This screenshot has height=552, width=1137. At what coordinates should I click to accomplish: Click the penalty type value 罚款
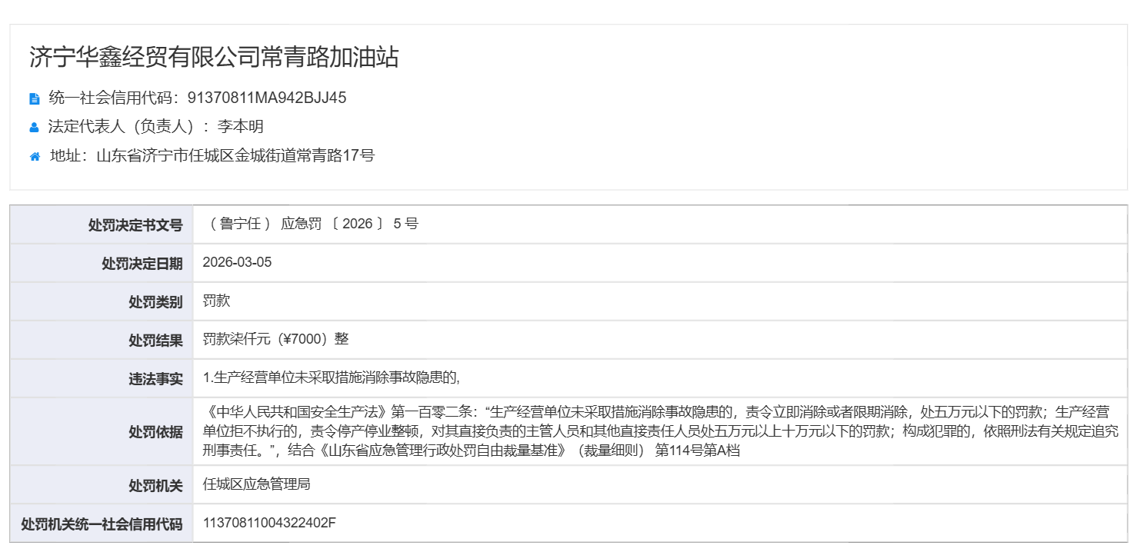click(216, 301)
